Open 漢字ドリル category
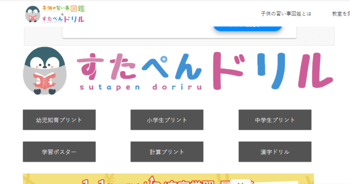Viewport: 350px width, 184px height. tap(275, 152)
